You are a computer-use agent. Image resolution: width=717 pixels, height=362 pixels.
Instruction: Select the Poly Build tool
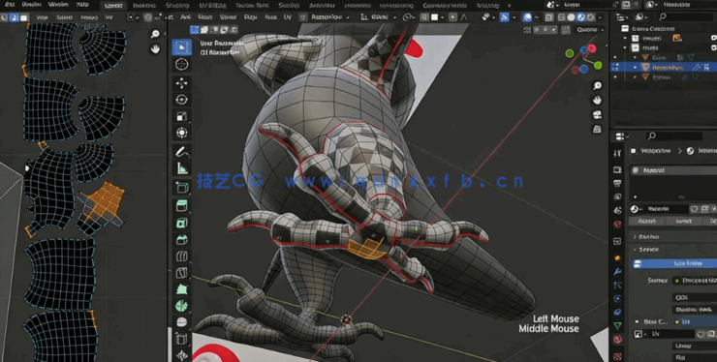[x=182, y=289]
